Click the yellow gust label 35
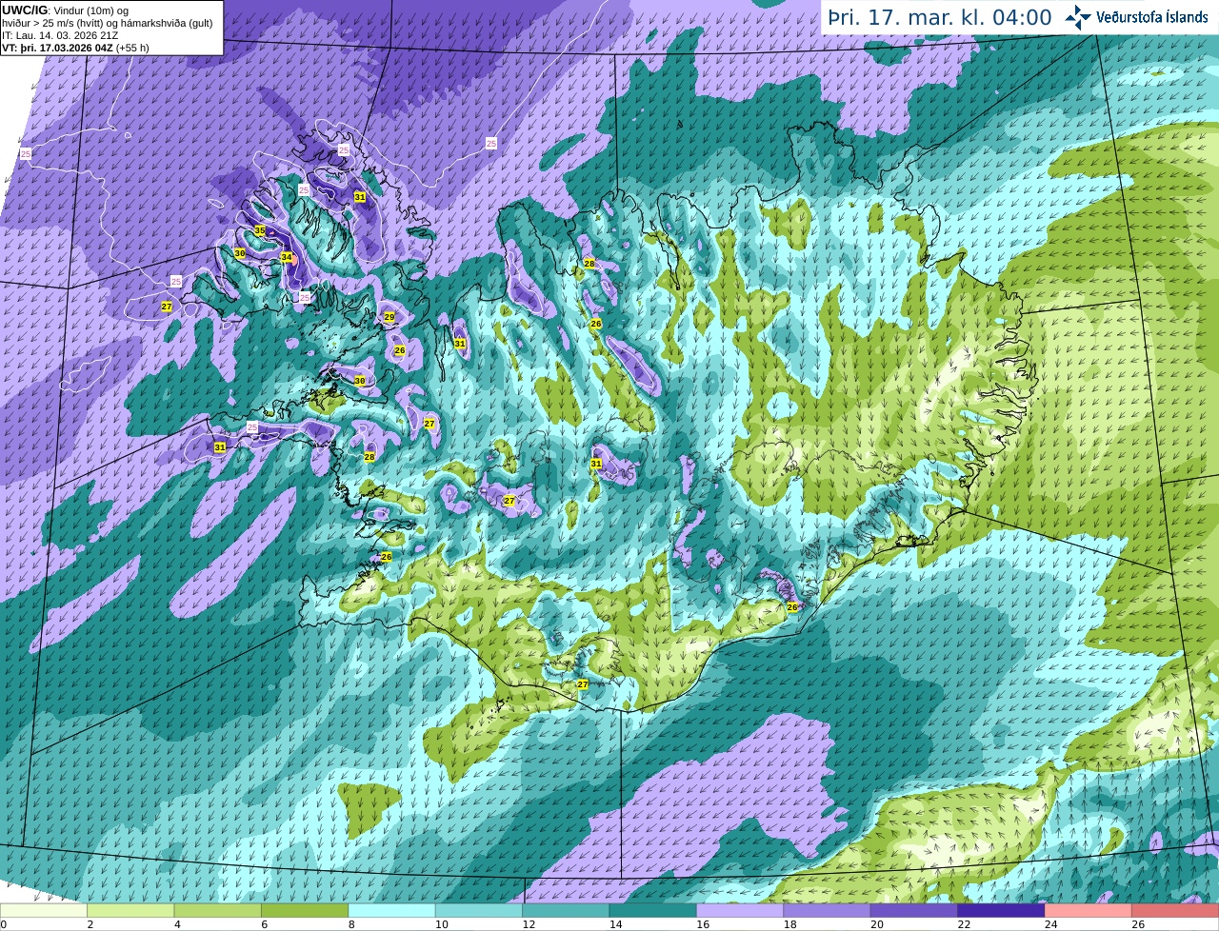The height and width of the screenshot is (931, 1219). coord(260,230)
